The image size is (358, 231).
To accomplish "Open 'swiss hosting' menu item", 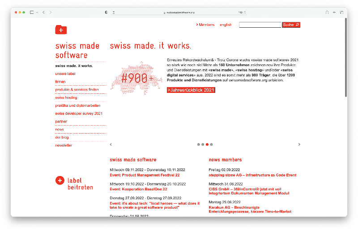I will pos(66,97).
